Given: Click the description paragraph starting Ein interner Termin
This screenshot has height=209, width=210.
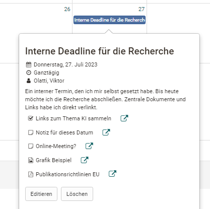Looking at the screenshot, I should (x=105, y=99).
